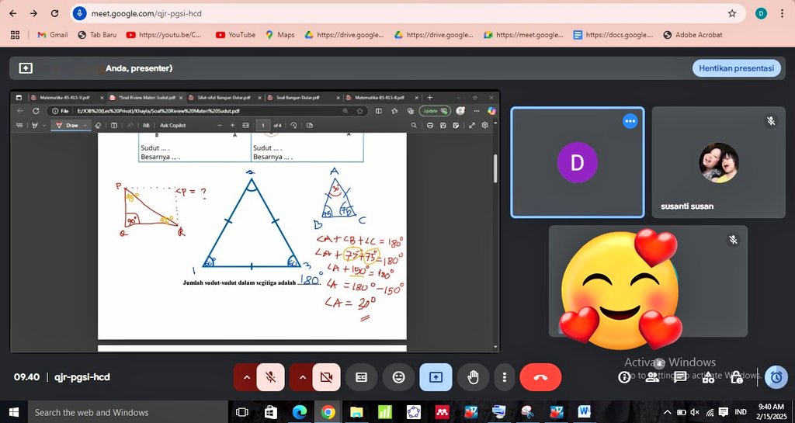The width and height of the screenshot is (795, 423).
Task: Leave the call with red hang-up button
Action: coord(540,377)
